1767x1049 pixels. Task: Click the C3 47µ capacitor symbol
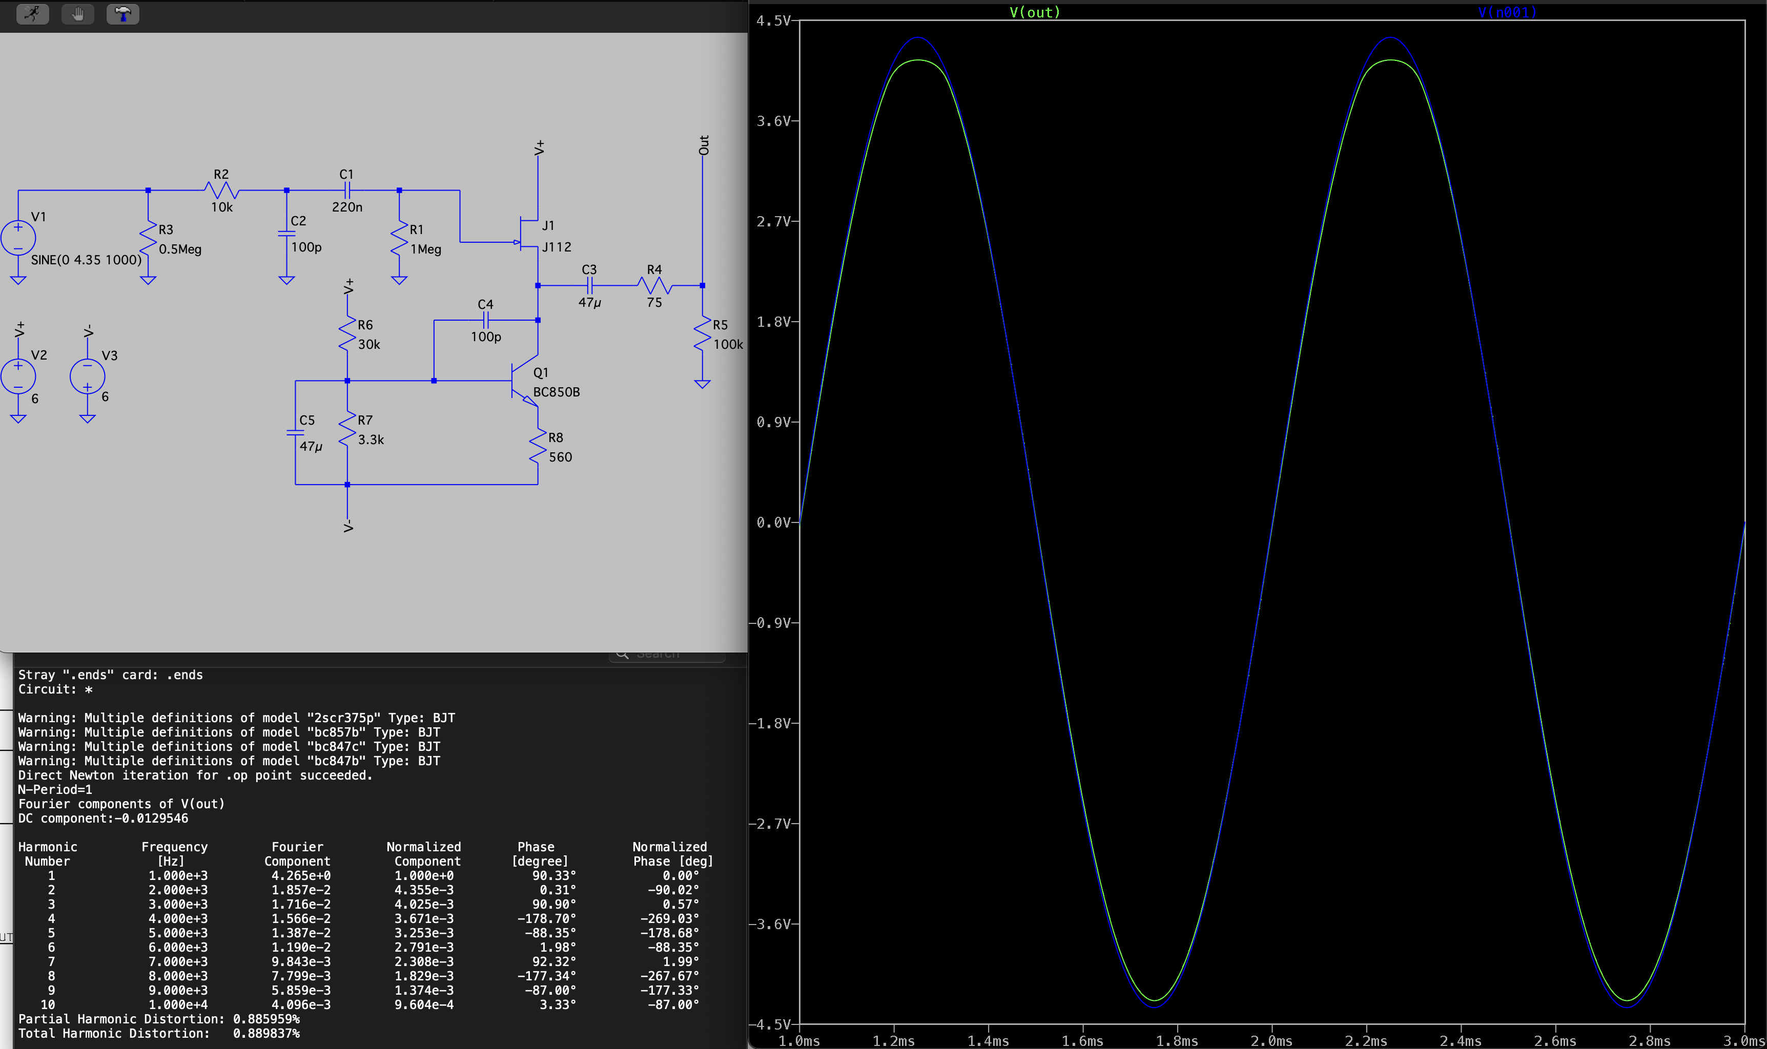(x=590, y=286)
